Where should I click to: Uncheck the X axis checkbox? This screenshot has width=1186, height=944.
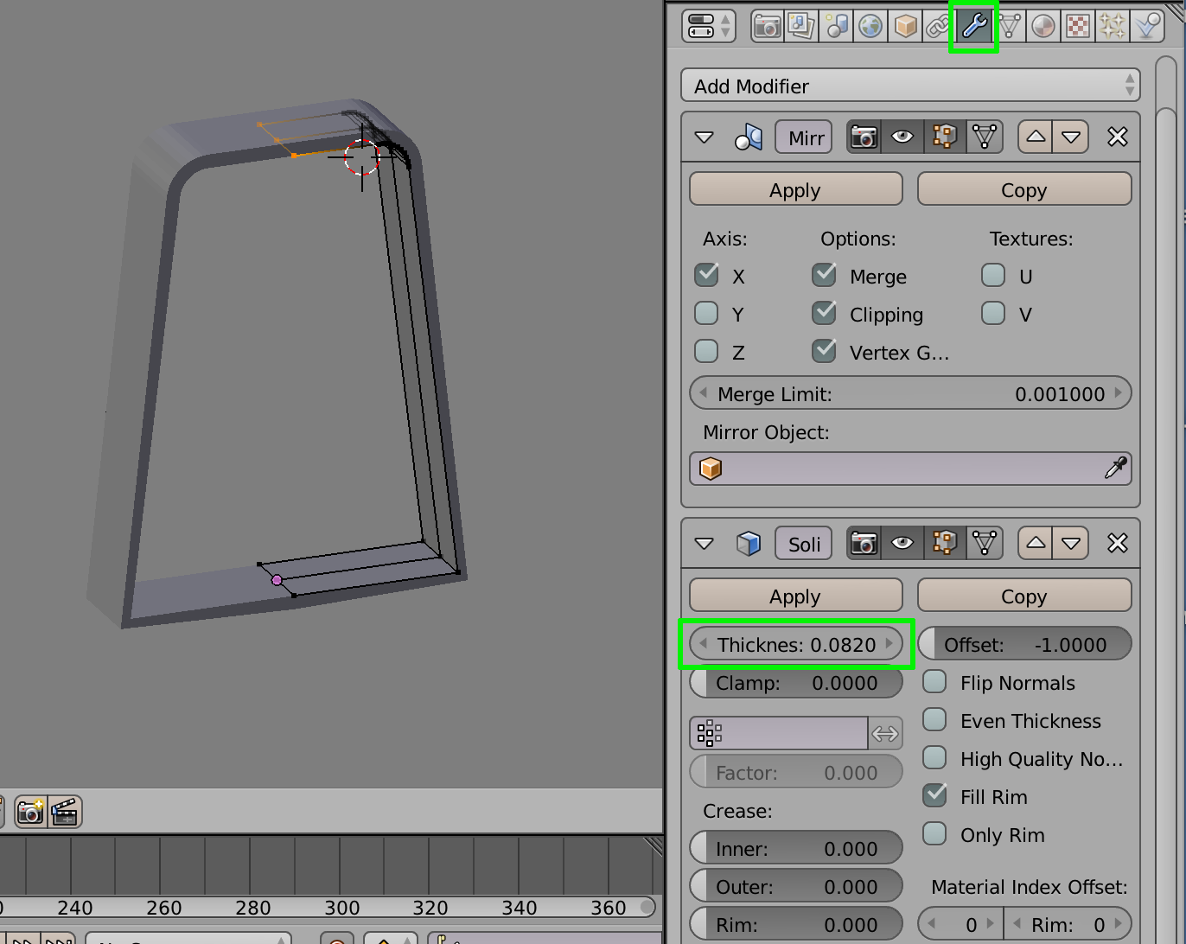(706, 275)
